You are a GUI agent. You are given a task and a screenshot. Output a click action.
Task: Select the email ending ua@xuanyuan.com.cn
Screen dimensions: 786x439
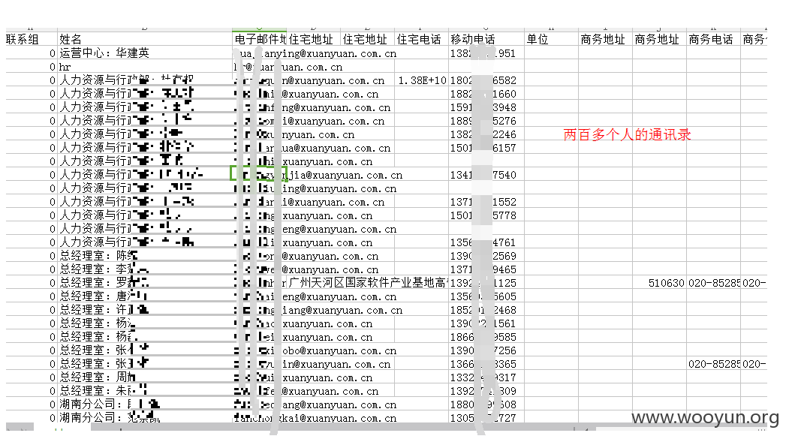tap(313, 148)
